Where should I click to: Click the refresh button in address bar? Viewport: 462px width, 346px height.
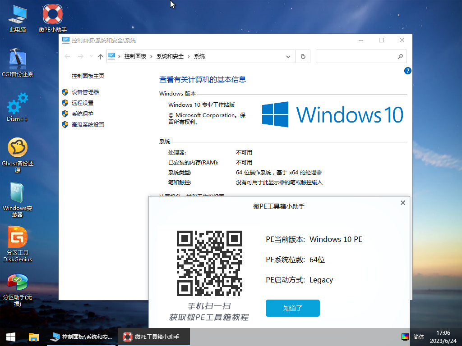coord(303,56)
